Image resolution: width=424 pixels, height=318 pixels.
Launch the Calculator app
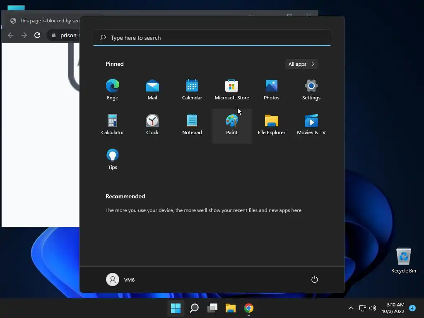tap(113, 125)
